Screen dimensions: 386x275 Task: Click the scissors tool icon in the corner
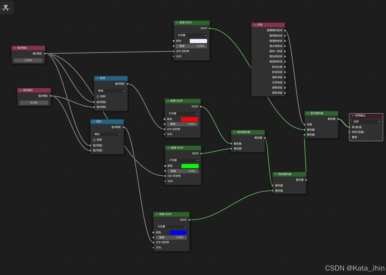pyautogui.click(x=6, y=7)
